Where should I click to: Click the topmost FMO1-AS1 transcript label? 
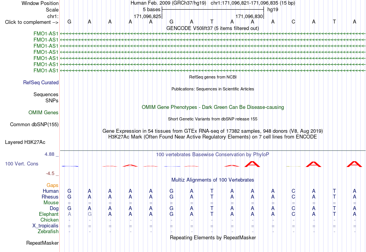[x=46, y=33]
